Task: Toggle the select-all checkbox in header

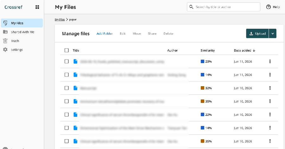Action: (67, 50)
